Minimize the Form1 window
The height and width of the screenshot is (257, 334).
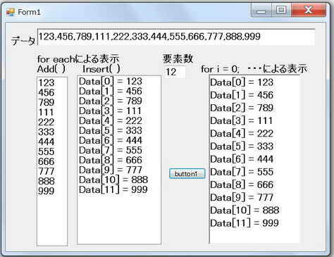pos(261,11)
